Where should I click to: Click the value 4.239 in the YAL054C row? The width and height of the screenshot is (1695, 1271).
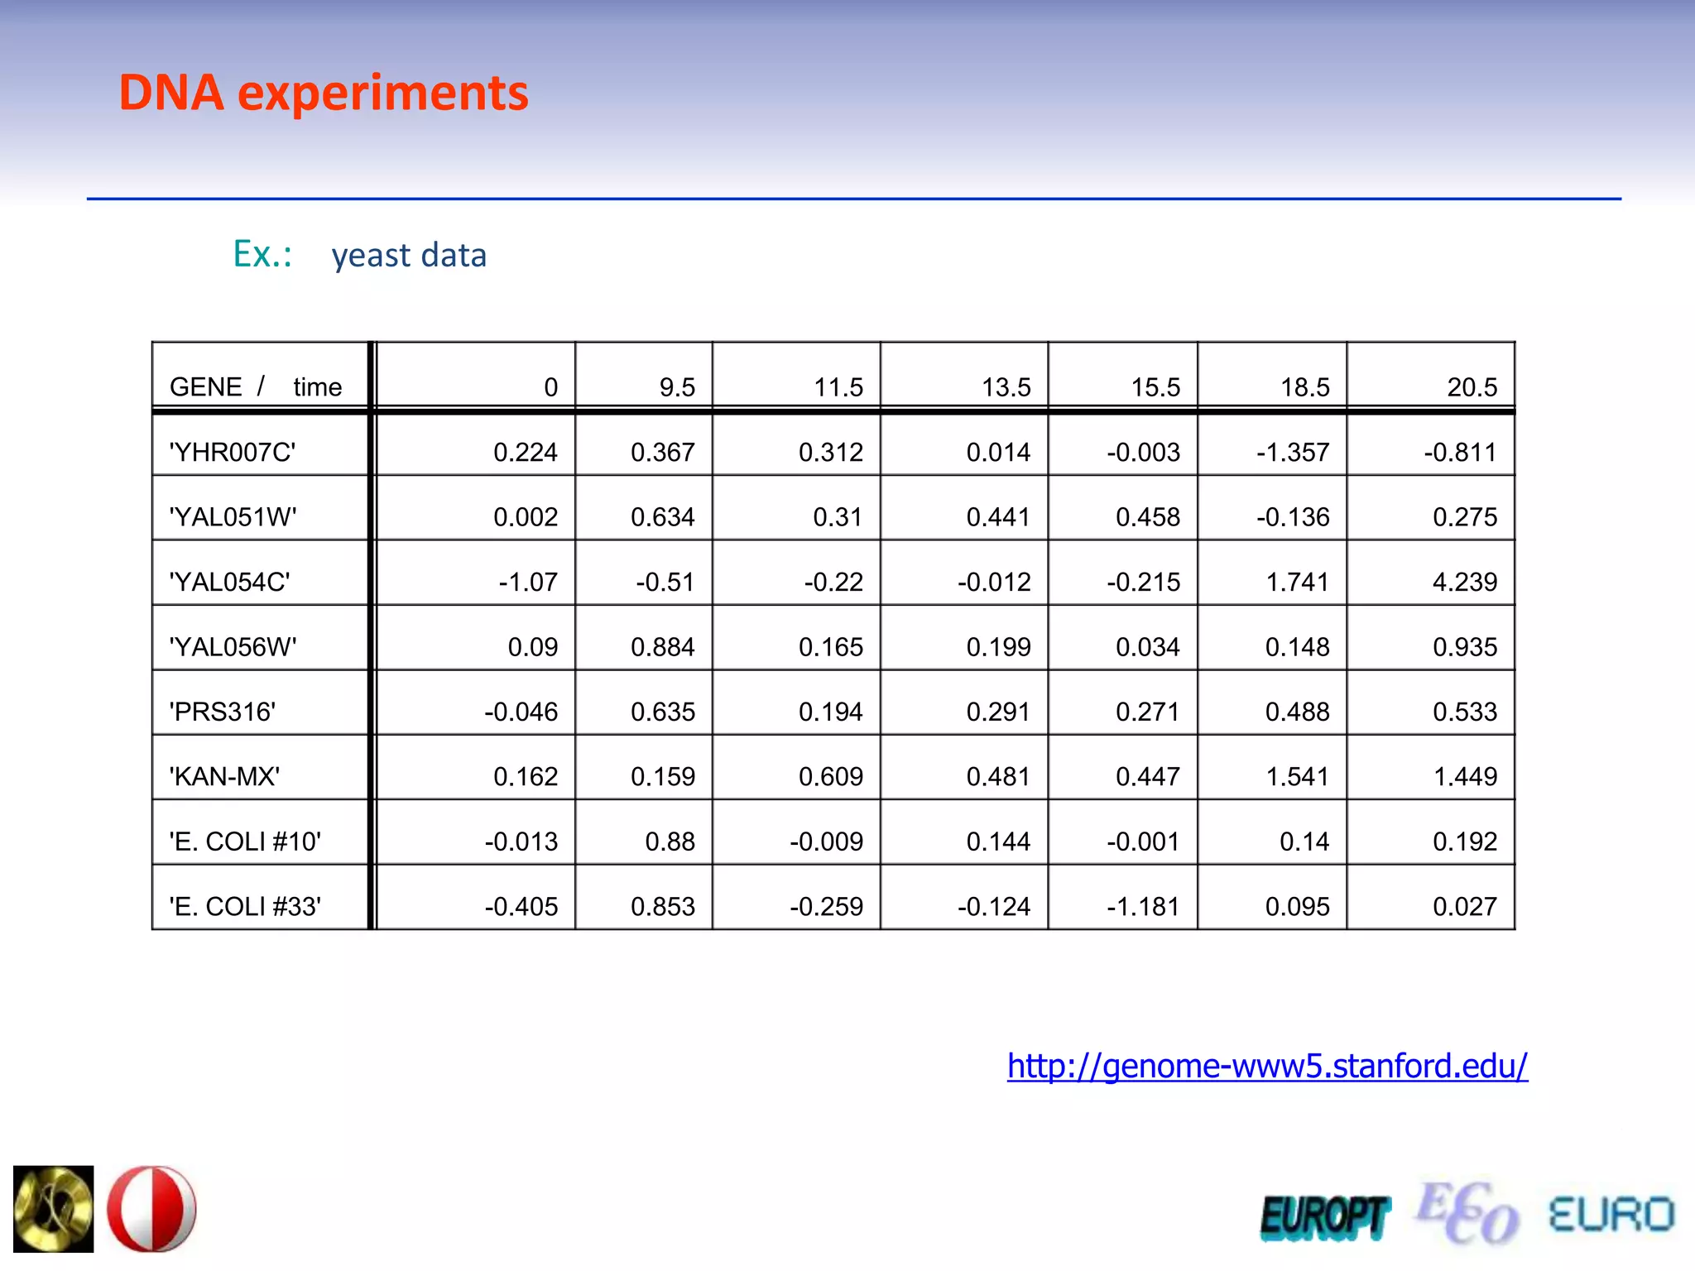tap(1465, 582)
